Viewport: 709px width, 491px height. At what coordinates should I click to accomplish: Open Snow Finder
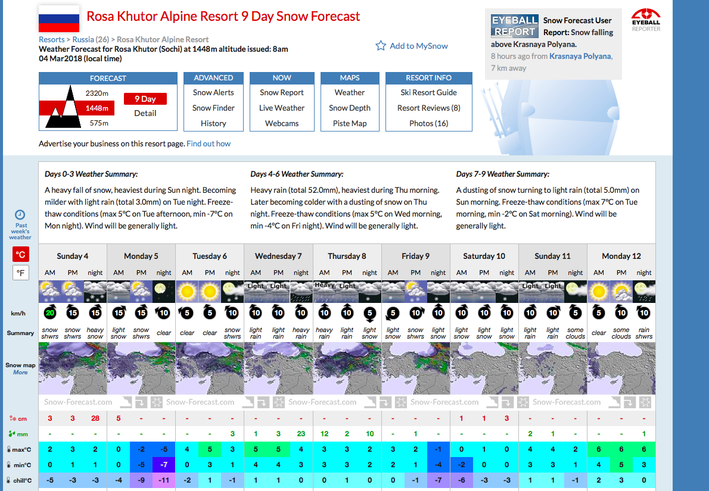[x=213, y=108]
